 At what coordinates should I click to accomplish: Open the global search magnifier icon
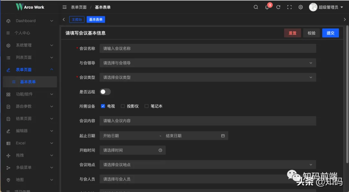click(256, 7)
